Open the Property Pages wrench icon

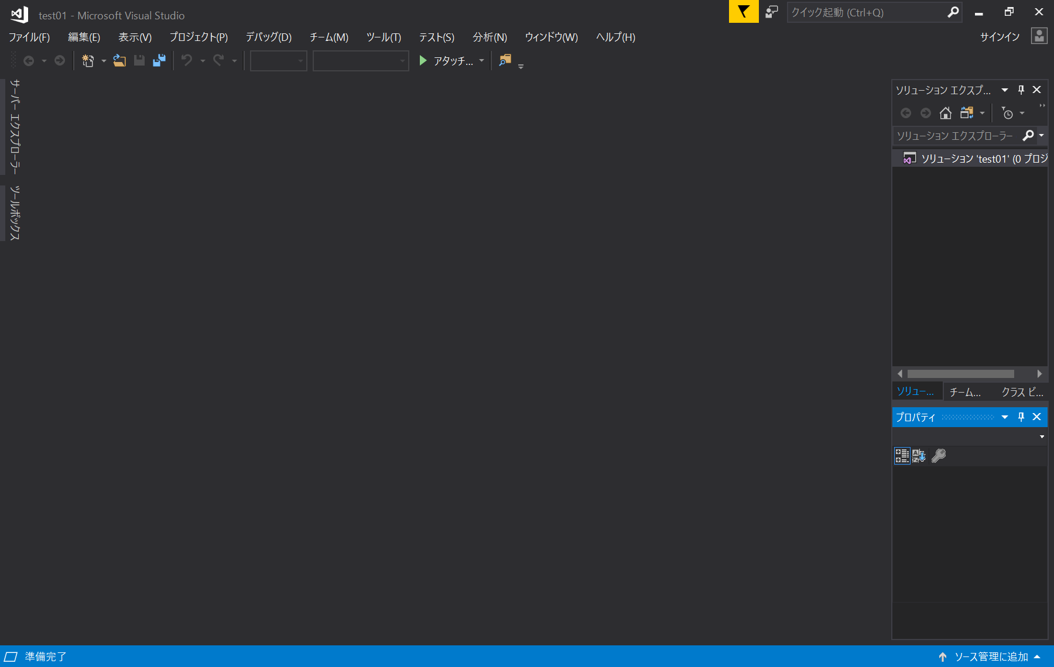coord(939,456)
